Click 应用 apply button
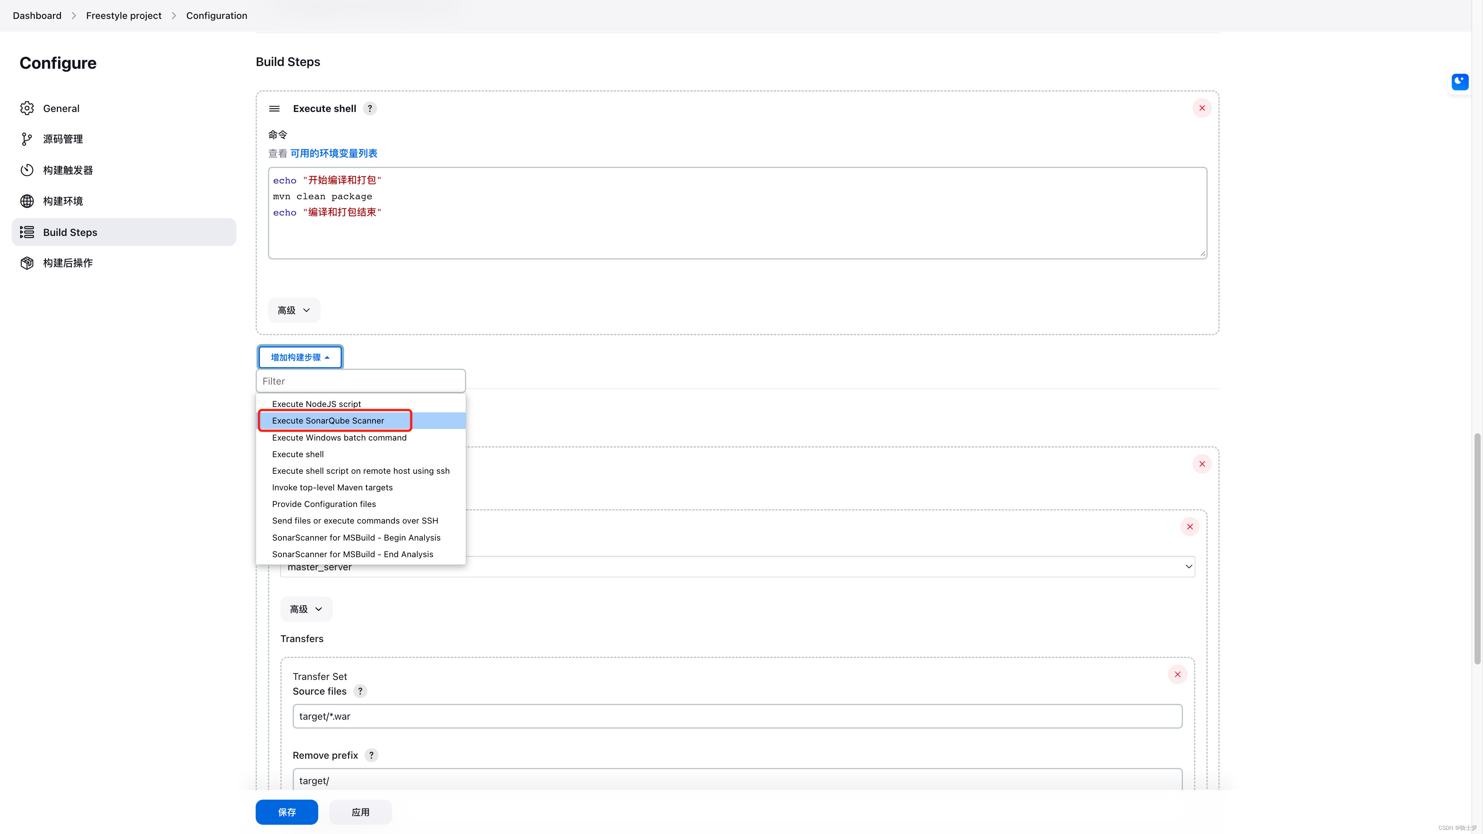Viewport: 1483px width, 834px height. pyautogui.click(x=361, y=812)
